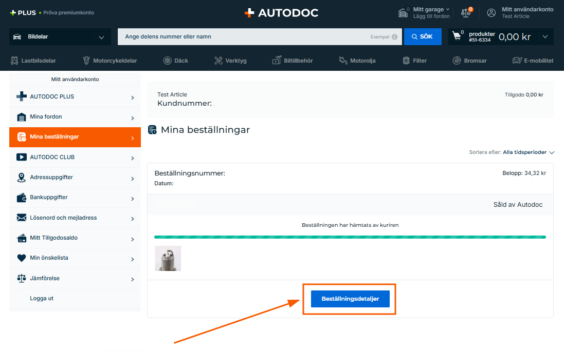Click the comparison scales icon in header
Screen dimensions: 564x351
[x=466, y=13]
